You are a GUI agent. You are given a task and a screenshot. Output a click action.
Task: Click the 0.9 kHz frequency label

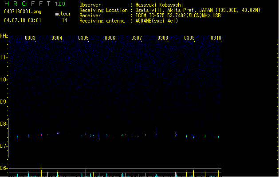[x=4, y=102]
